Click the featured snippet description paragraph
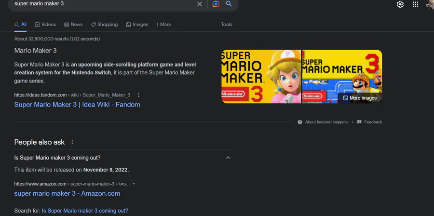The image size is (434, 216). coord(105,73)
